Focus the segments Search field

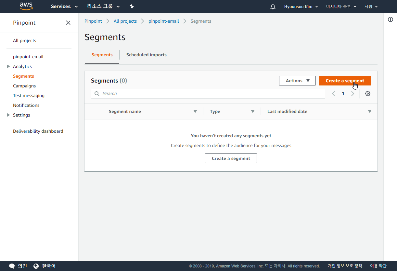(208, 94)
